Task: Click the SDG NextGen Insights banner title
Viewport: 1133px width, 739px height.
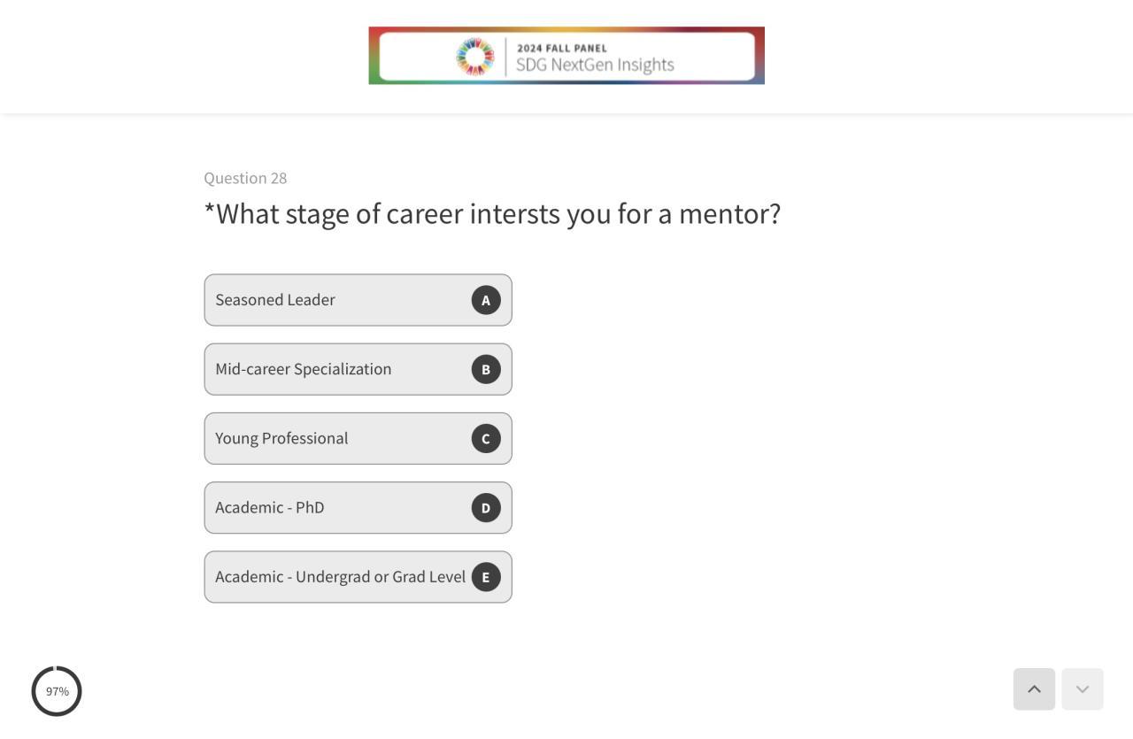Action: pyautogui.click(x=595, y=65)
